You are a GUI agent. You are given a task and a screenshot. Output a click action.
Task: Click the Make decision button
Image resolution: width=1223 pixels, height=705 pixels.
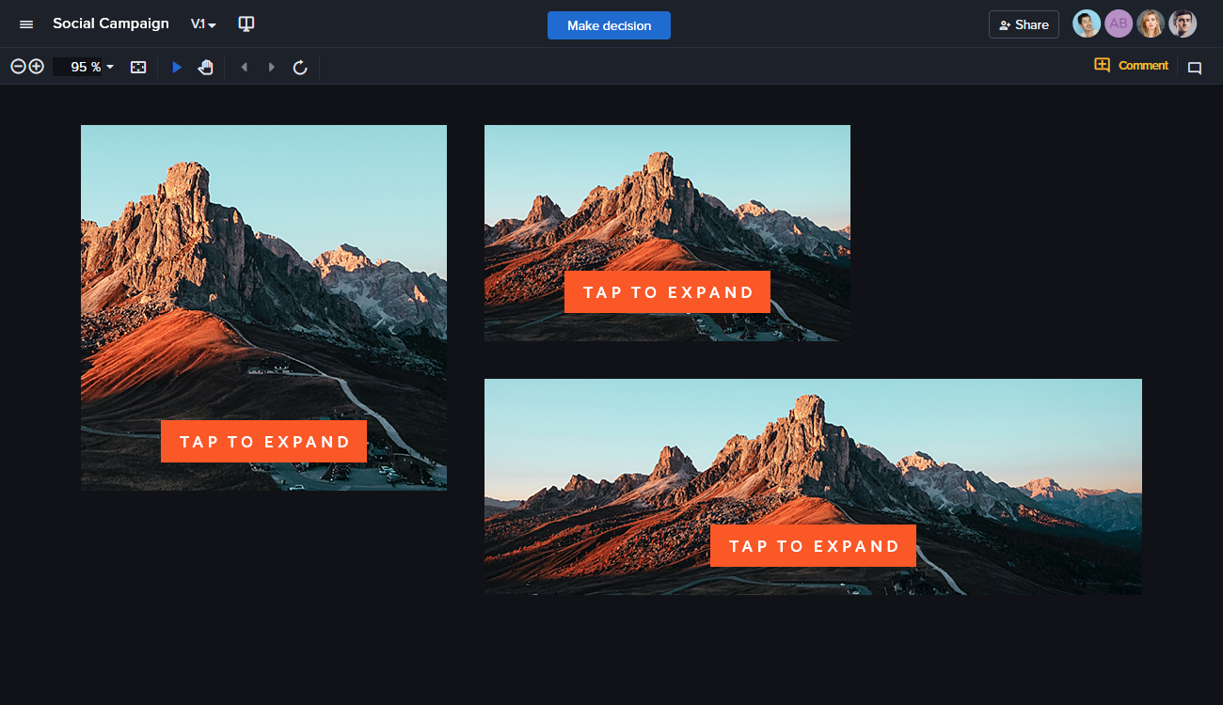[x=609, y=25]
